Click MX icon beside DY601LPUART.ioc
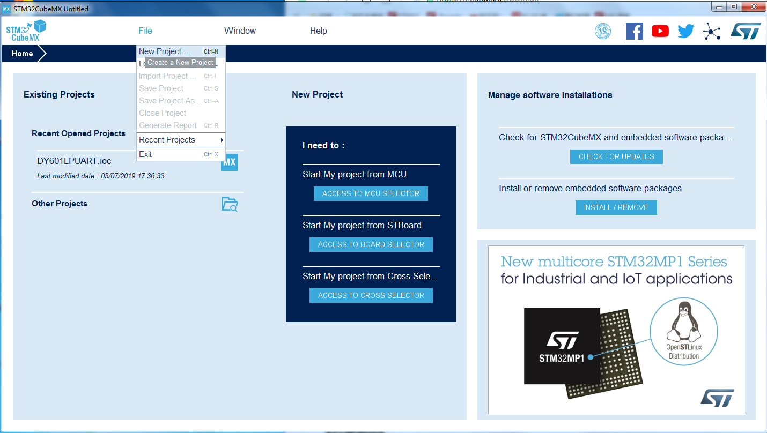Screen dimensions: 767x433 pos(230,162)
